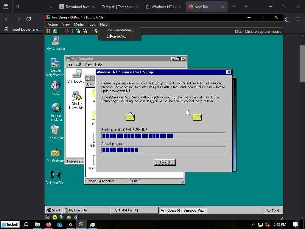Activate Windows NT Service Pa... taskbar button
Image resolution: width=305 pixels, height=229 pixels.
(183, 210)
